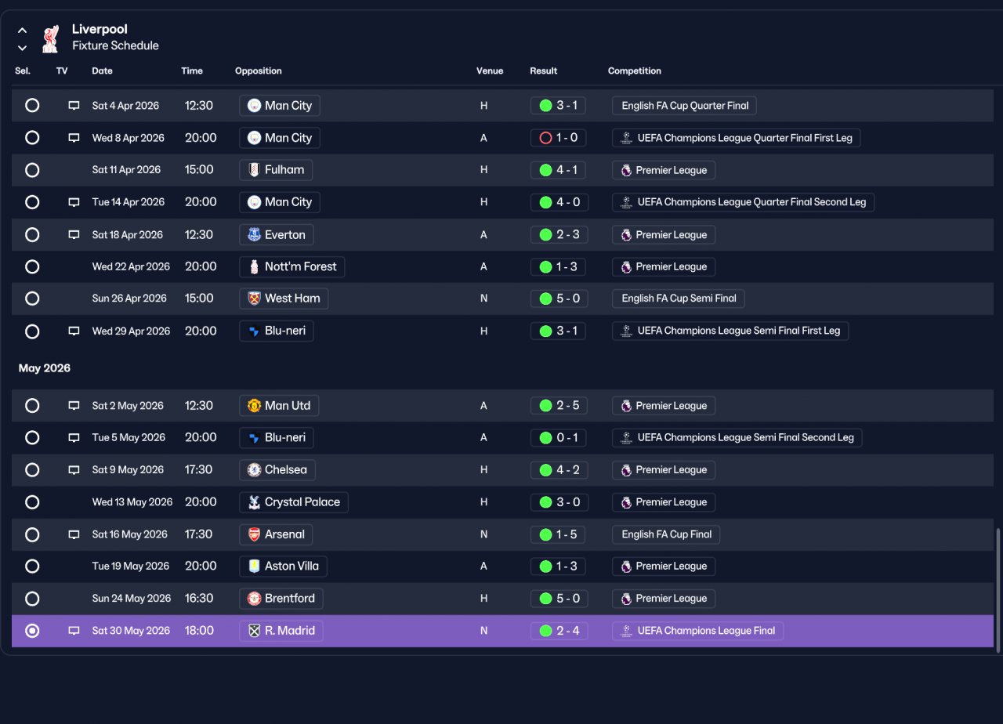Go to previous team with up chevron
Image resolution: width=1003 pixels, height=724 pixels.
tap(22, 31)
